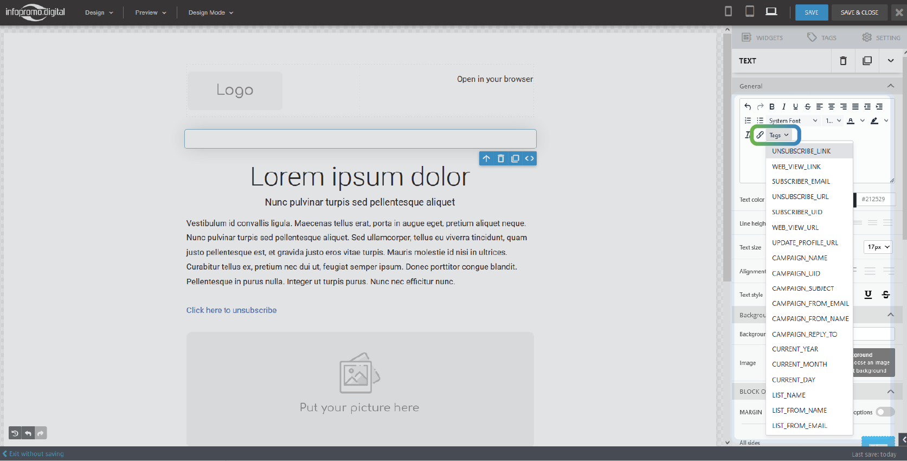Switch to tablet device preview icon

749,11
